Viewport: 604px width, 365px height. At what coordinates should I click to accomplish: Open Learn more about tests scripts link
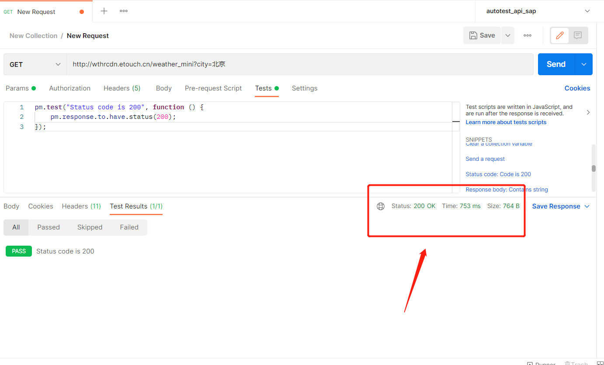pos(506,122)
